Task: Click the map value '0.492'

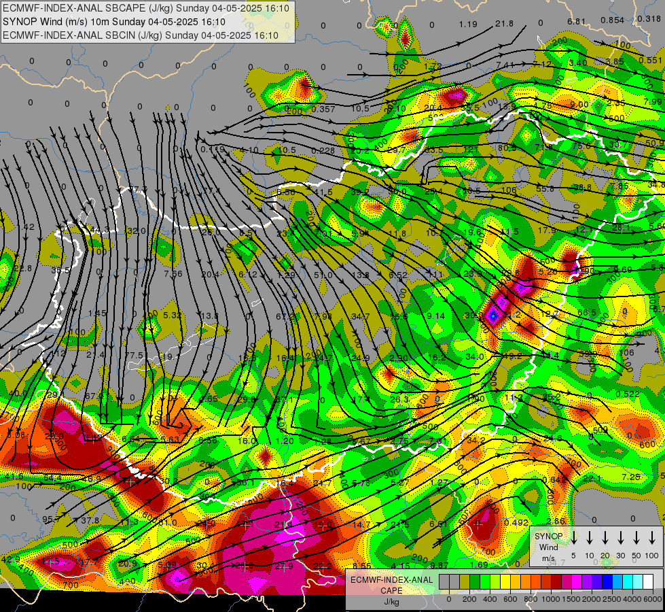Action: tap(516, 523)
